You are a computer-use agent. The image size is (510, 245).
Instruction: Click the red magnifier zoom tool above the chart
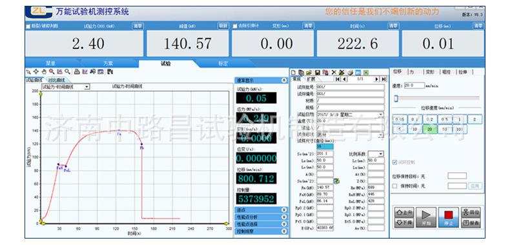52,72
